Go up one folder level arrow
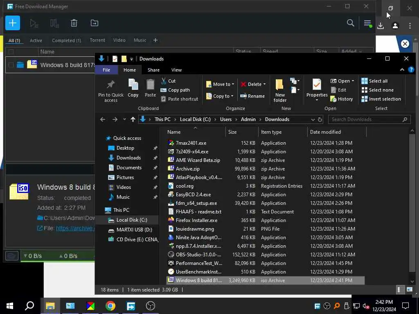This screenshot has height=314, width=419. [133, 119]
